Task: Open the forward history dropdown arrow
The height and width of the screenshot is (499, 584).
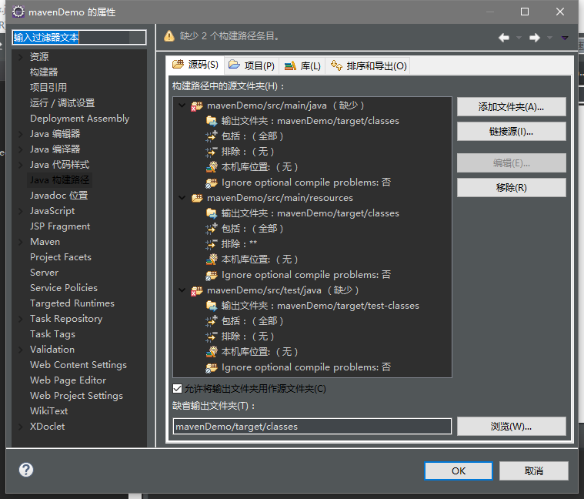Action: (549, 38)
